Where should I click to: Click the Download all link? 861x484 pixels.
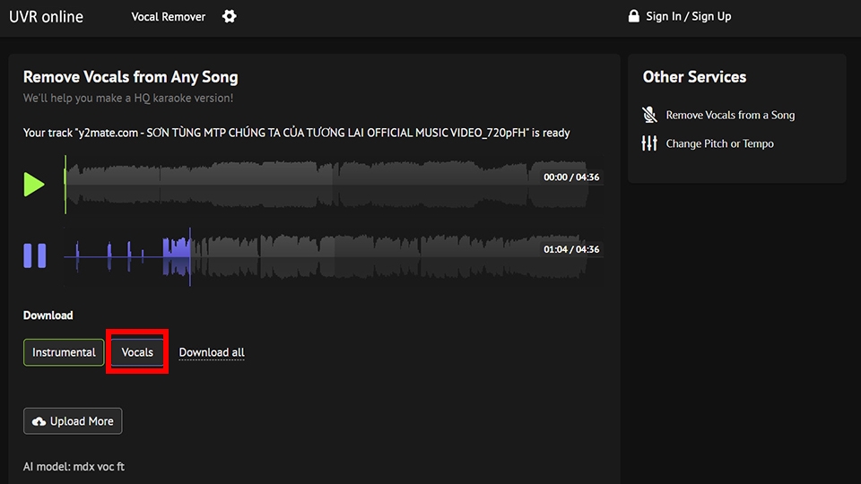212,352
